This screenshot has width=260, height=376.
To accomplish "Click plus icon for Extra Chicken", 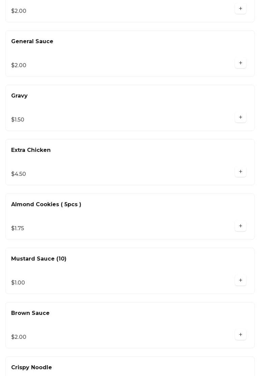I will point(240,172).
